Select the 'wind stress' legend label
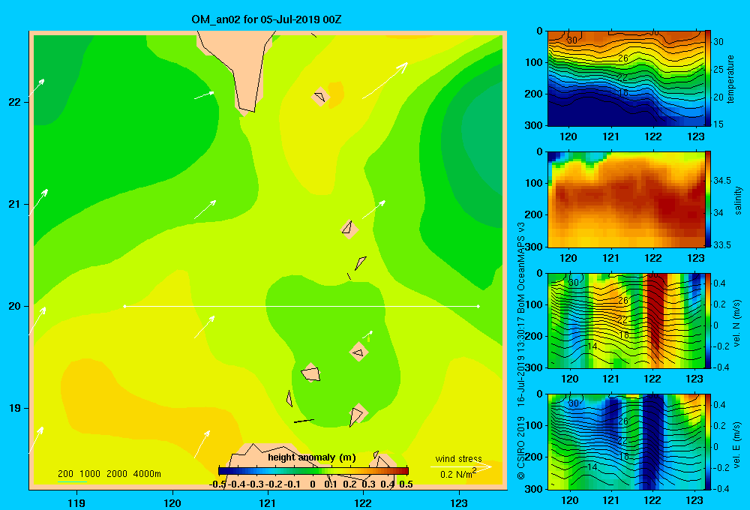 pos(458,458)
